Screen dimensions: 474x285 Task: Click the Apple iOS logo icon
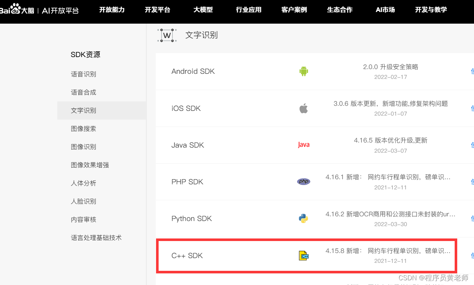[304, 108]
